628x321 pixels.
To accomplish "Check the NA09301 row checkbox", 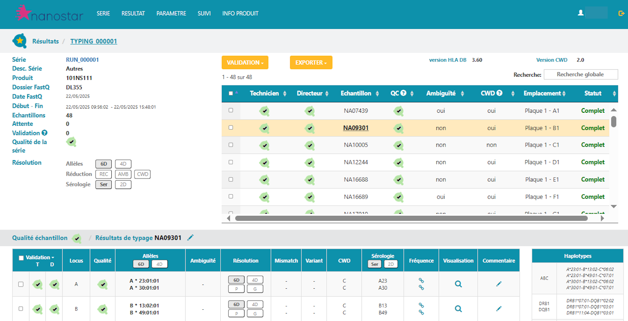I will (231, 127).
